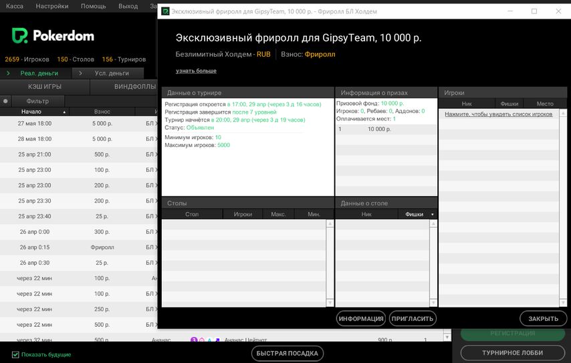This screenshot has height=363, width=571.
Task: Click the up arrow of the Столы list scrollbar
Action: 330,223
